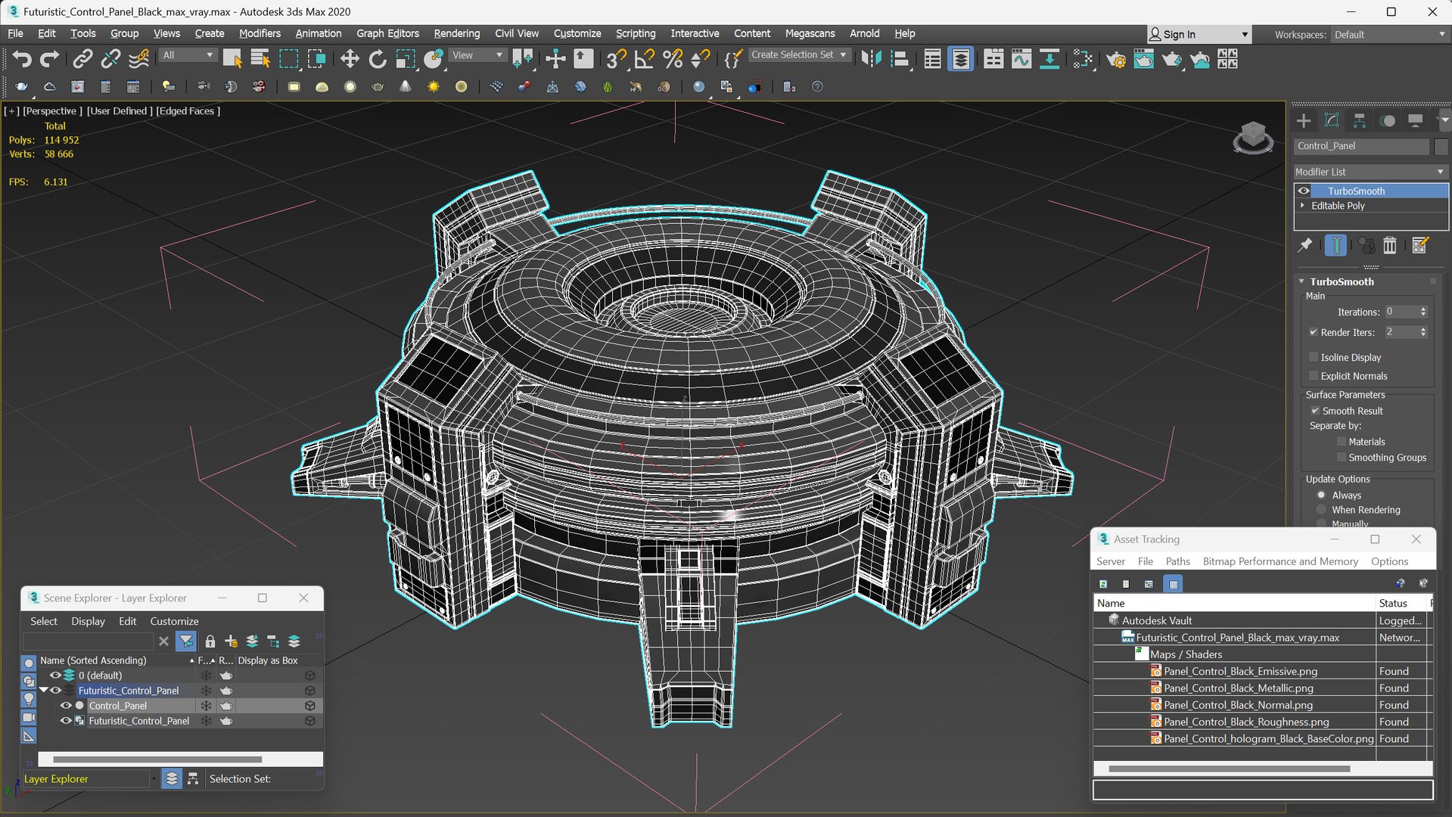
Task: Open Customize menu in Scene Explorer
Action: click(174, 621)
